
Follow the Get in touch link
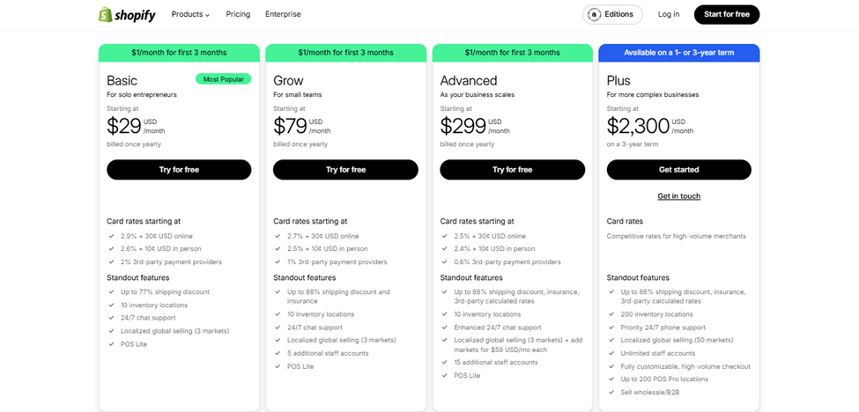(x=678, y=196)
